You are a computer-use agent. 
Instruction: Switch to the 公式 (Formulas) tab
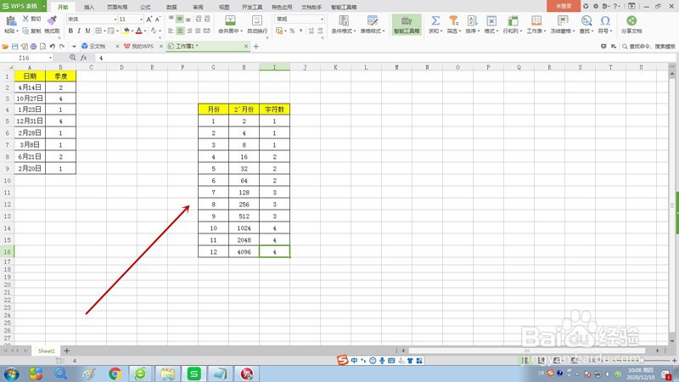(145, 7)
